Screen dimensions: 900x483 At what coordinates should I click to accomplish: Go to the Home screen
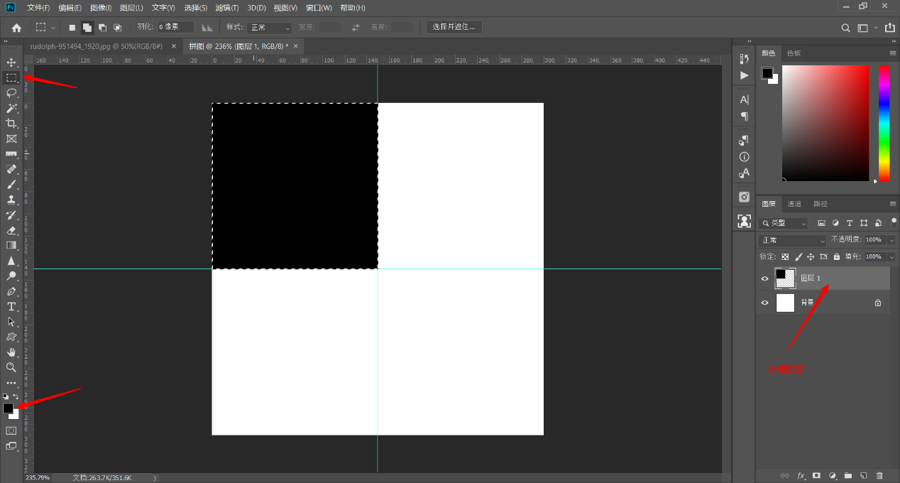coord(16,28)
